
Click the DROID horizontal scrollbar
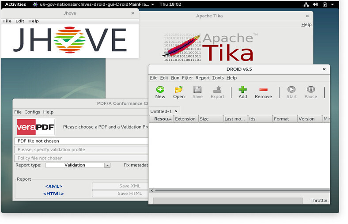click(x=238, y=190)
